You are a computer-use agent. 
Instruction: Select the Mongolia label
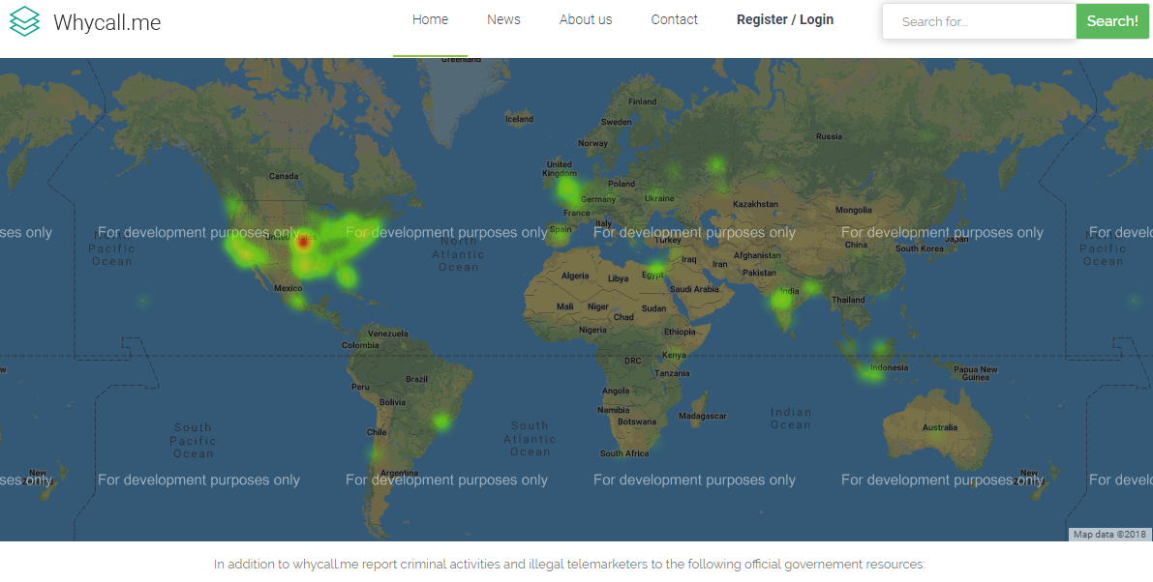(x=854, y=210)
